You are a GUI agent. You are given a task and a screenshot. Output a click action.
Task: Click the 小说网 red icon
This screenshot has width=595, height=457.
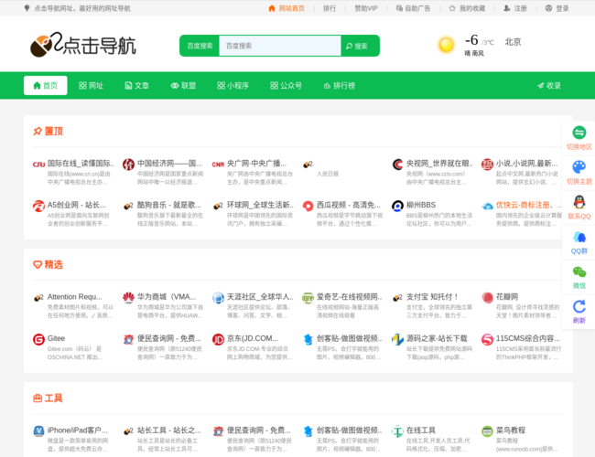coord(487,165)
